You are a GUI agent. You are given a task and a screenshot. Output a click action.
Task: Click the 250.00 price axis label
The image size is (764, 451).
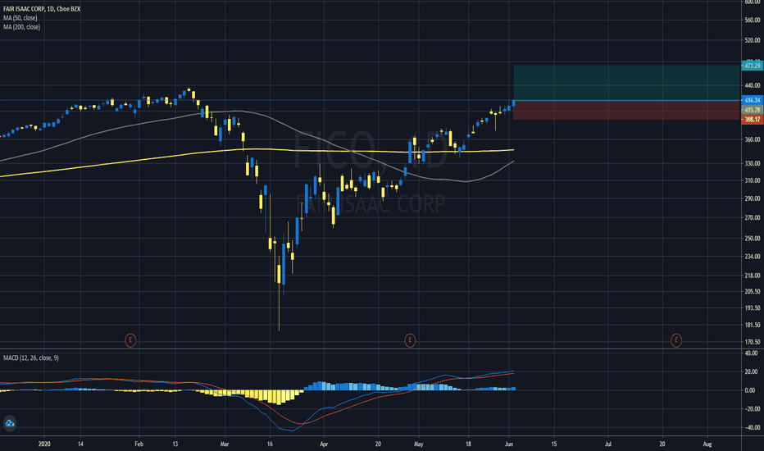[753, 238]
